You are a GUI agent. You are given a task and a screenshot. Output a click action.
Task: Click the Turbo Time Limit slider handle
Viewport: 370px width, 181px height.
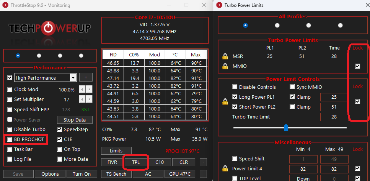tap(286, 128)
